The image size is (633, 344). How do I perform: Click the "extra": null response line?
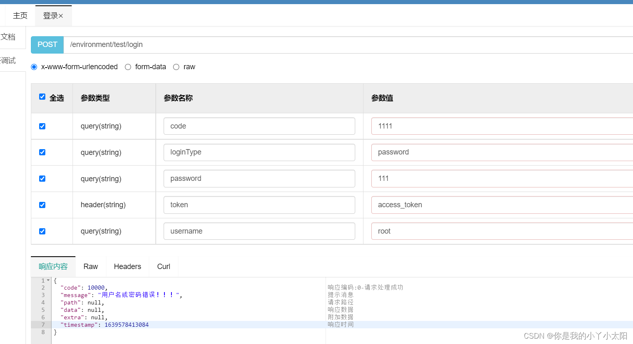point(84,317)
